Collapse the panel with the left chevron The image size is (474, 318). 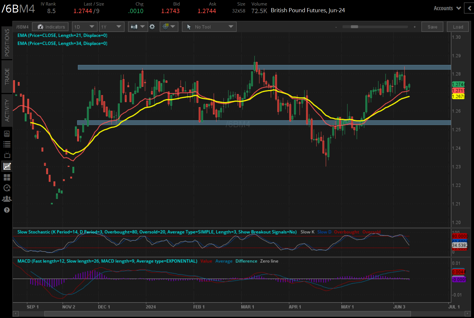tap(469, 8)
